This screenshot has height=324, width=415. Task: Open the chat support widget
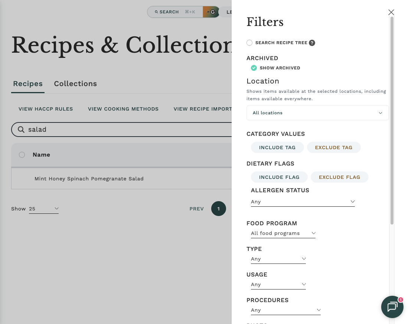392,307
